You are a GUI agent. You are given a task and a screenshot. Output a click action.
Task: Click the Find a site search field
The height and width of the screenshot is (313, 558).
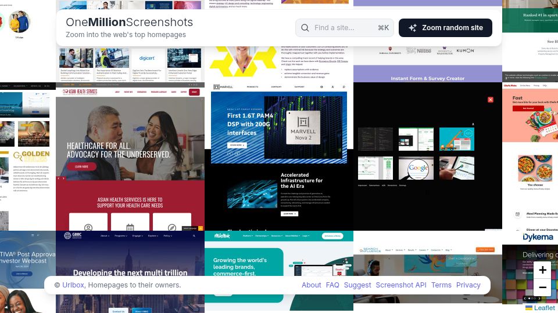click(345, 28)
